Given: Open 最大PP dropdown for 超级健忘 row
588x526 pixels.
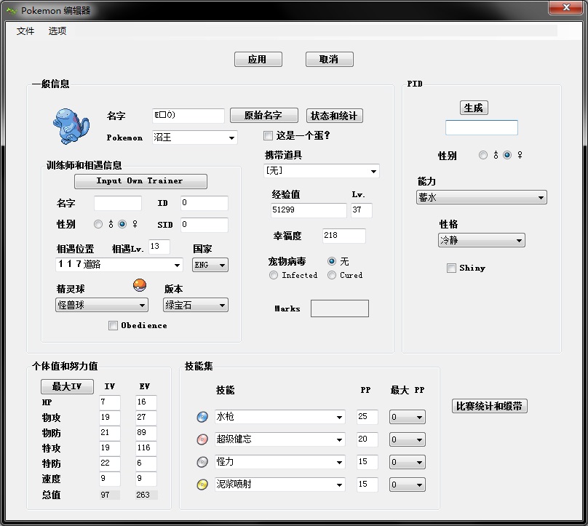Looking at the screenshot, I should pyautogui.click(x=408, y=439).
